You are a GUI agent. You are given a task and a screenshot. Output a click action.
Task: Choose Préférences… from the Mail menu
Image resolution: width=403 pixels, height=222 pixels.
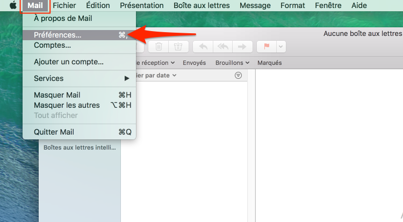pos(79,35)
